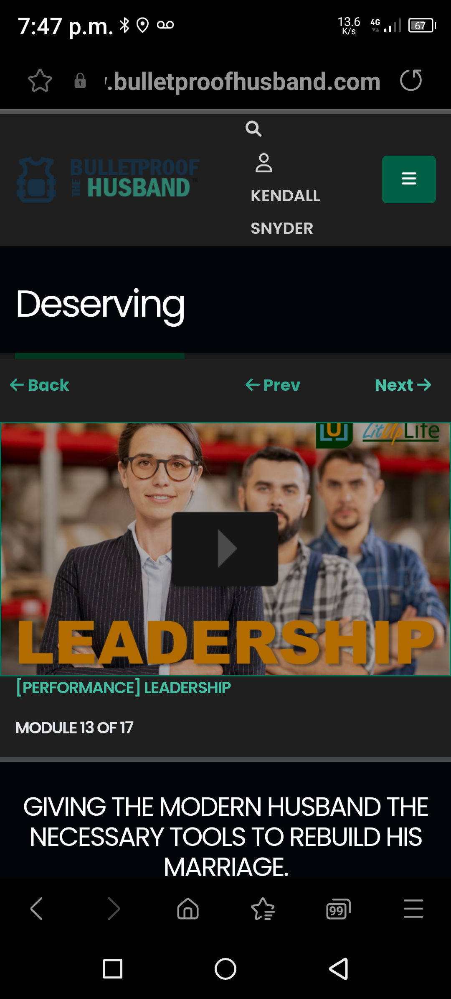Tap the browser forward arrow
451x999 pixels.
[114, 909]
